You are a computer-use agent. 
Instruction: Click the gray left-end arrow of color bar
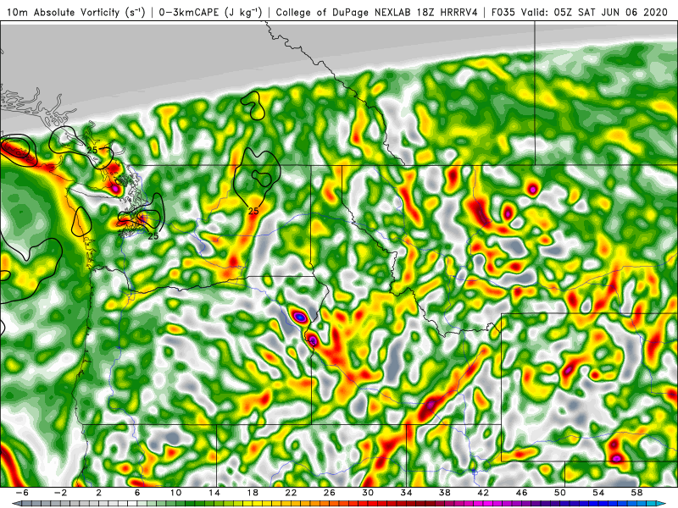click(16, 504)
